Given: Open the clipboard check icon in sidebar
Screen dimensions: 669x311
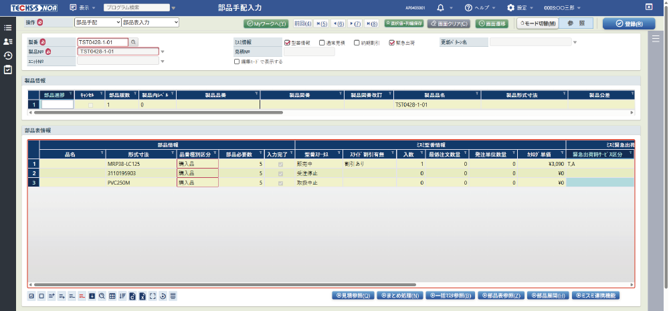Looking at the screenshot, I should tap(7, 70).
